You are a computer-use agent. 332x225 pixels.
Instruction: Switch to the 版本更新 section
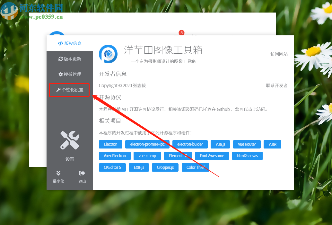click(x=70, y=59)
